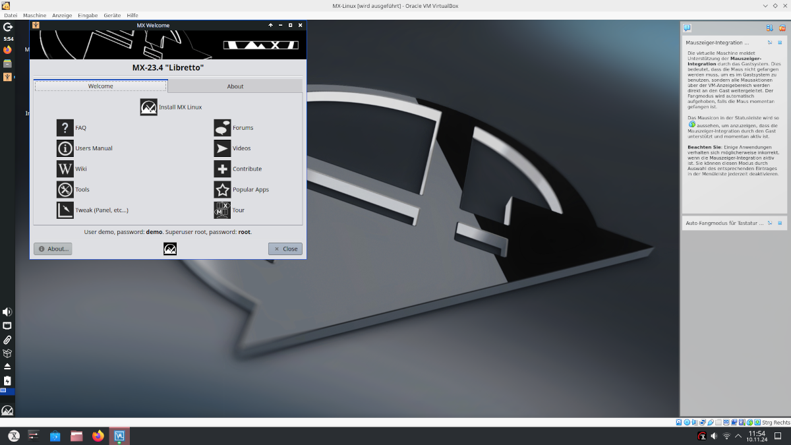Clear all notifications in VirtualBox panel
This screenshot has height=445, width=791.
782,28
